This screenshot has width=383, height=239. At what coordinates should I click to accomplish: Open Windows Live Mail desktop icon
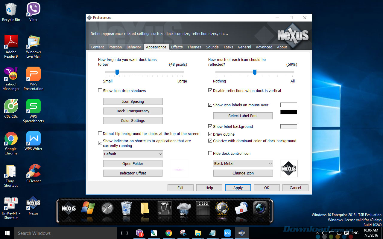point(33,46)
